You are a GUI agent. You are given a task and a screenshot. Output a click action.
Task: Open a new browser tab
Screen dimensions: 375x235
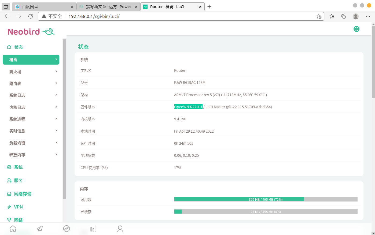(x=209, y=7)
